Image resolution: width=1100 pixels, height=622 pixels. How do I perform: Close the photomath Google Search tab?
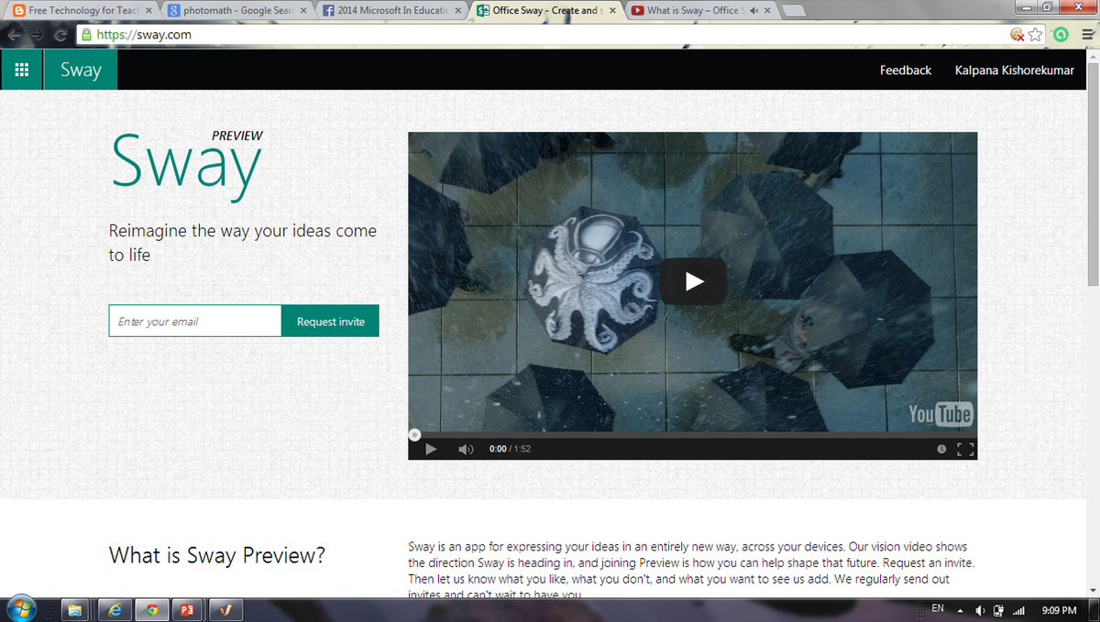(x=302, y=11)
